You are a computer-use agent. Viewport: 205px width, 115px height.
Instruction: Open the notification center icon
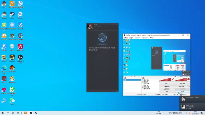coord(202,113)
